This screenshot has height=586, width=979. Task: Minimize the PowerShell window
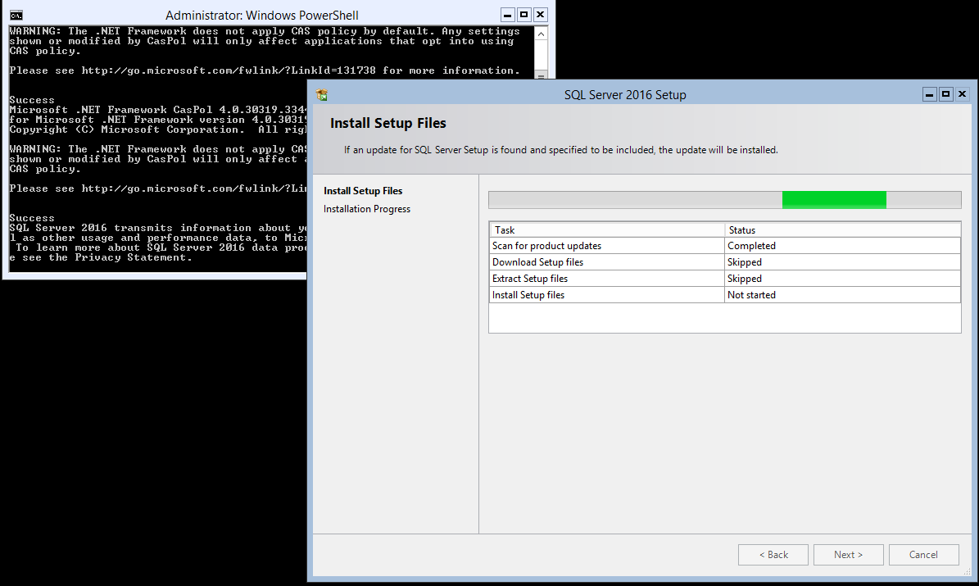[x=508, y=15]
